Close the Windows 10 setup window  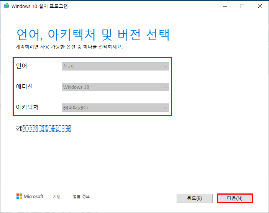coord(260,7)
